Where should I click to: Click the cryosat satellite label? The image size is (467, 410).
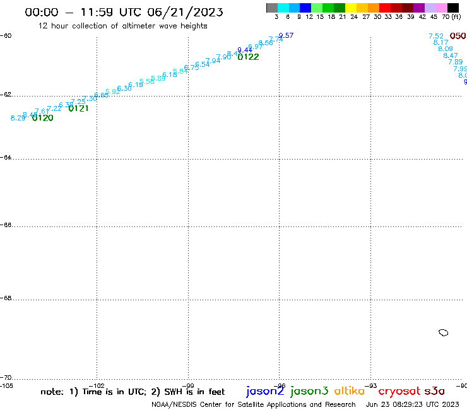[399, 391]
